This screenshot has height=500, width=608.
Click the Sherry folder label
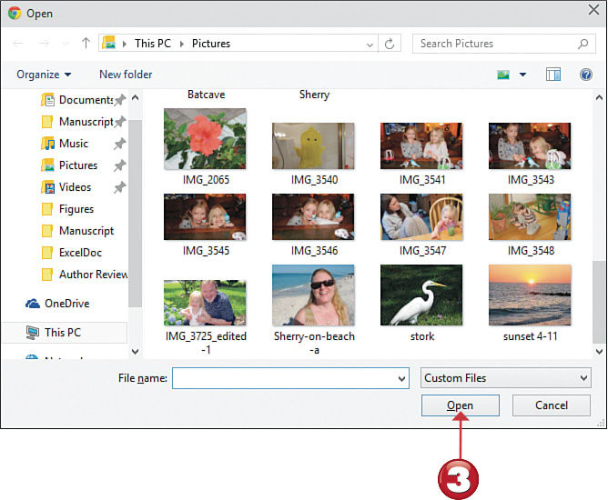pos(314,95)
